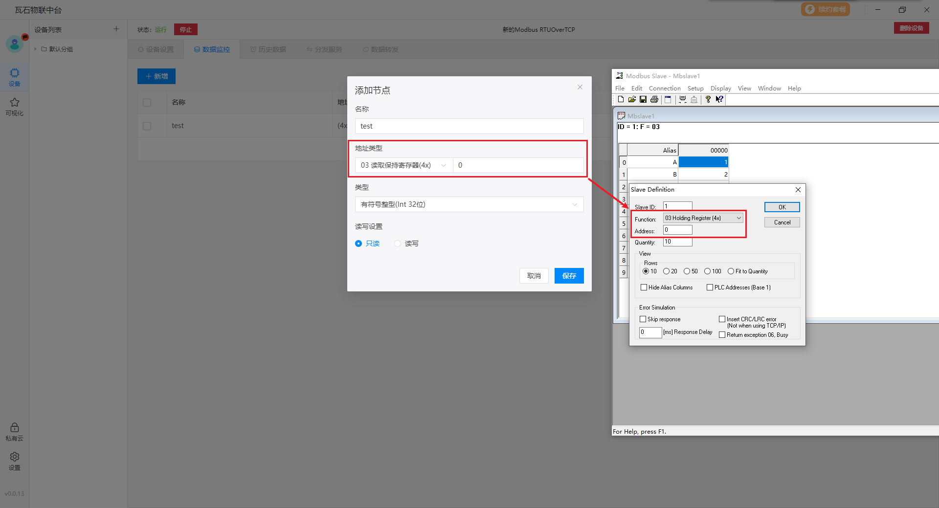Screen dimensions: 939x508
Task: Open 设置 gear icon in sidebar
Action: [x=15, y=461]
